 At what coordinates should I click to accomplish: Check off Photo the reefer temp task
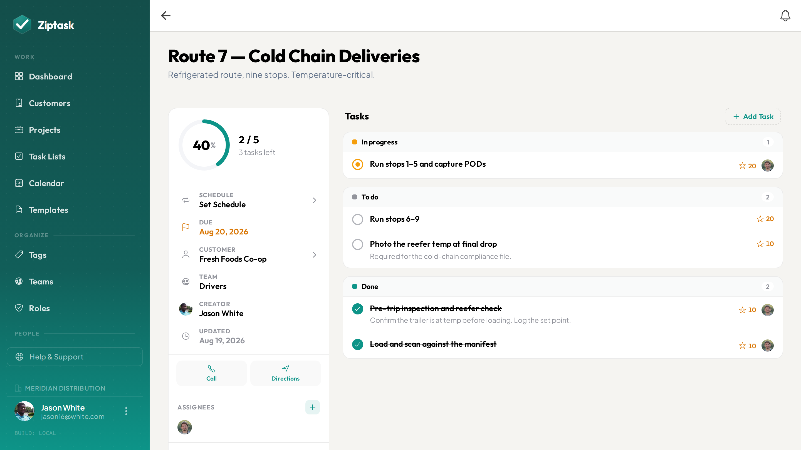[358, 244]
